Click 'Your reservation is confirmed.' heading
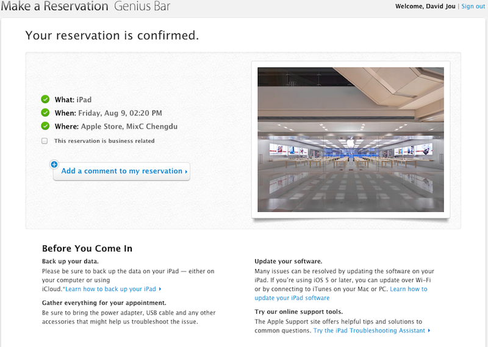 coord(112,35)
